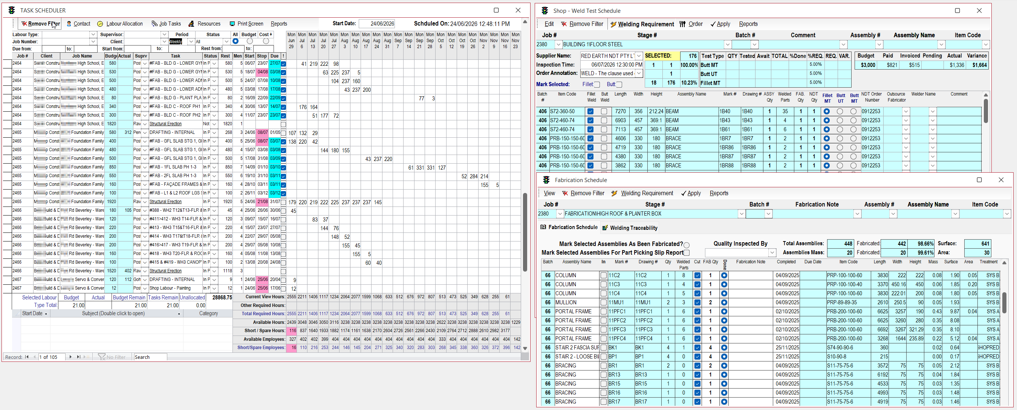Open the Supervisor dropdown

pos(164,35)
